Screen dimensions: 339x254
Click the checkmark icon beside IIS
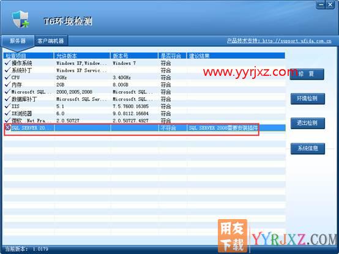pyautogui.click(x=7, y=106)
